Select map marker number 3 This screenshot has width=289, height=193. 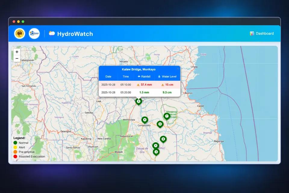tap(156, 152)
